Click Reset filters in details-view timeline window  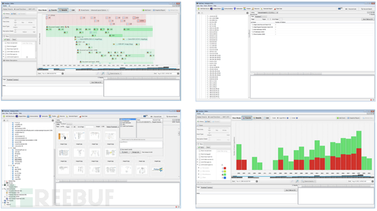14,39
